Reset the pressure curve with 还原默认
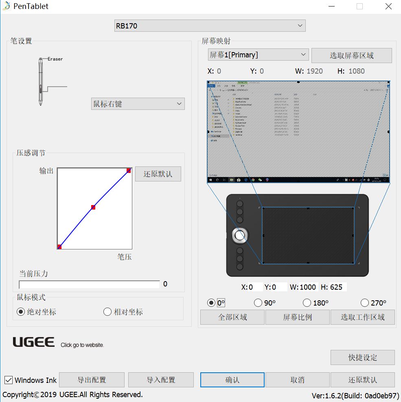401x402 pixels. pyautogui.click(x=158, y=174)
